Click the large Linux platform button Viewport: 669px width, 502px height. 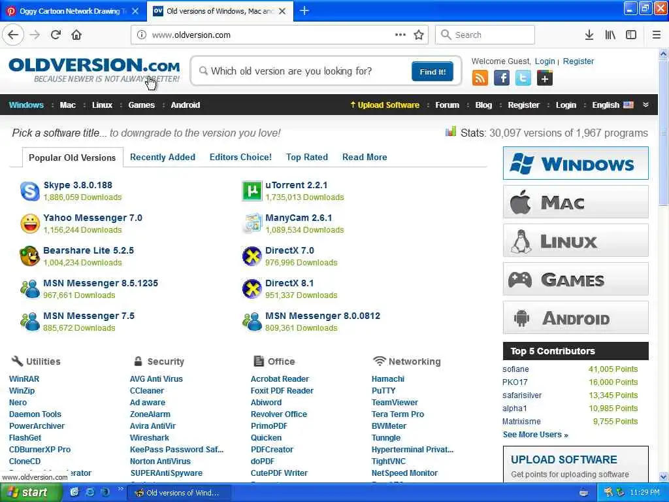click(576, 241)
